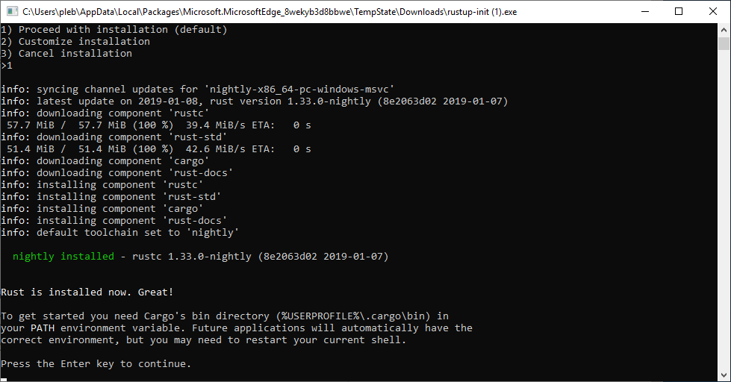731x382 pixels.
Task: Click the 'Press the Enter key to continue' line
Action: click(x=96, y=364)
